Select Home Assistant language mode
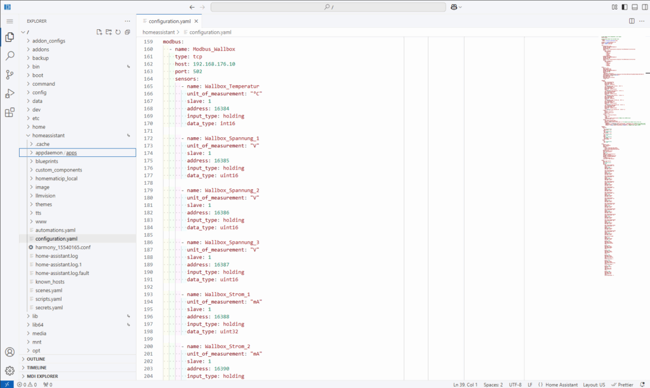This screenshot has height=388, width=650. 561,385
